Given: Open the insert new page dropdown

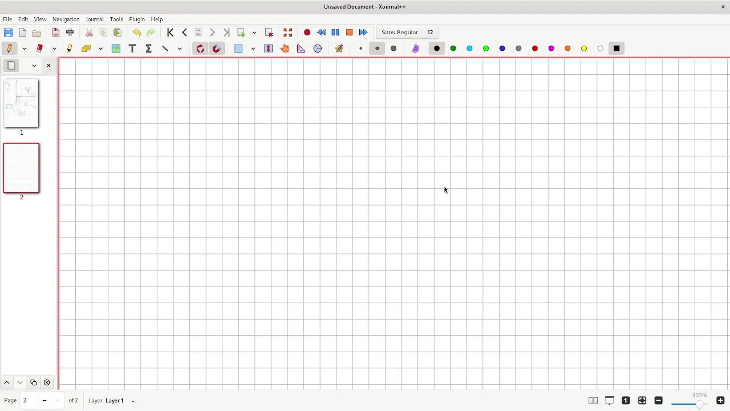Looking at the screenshot, I should point(254,33).
